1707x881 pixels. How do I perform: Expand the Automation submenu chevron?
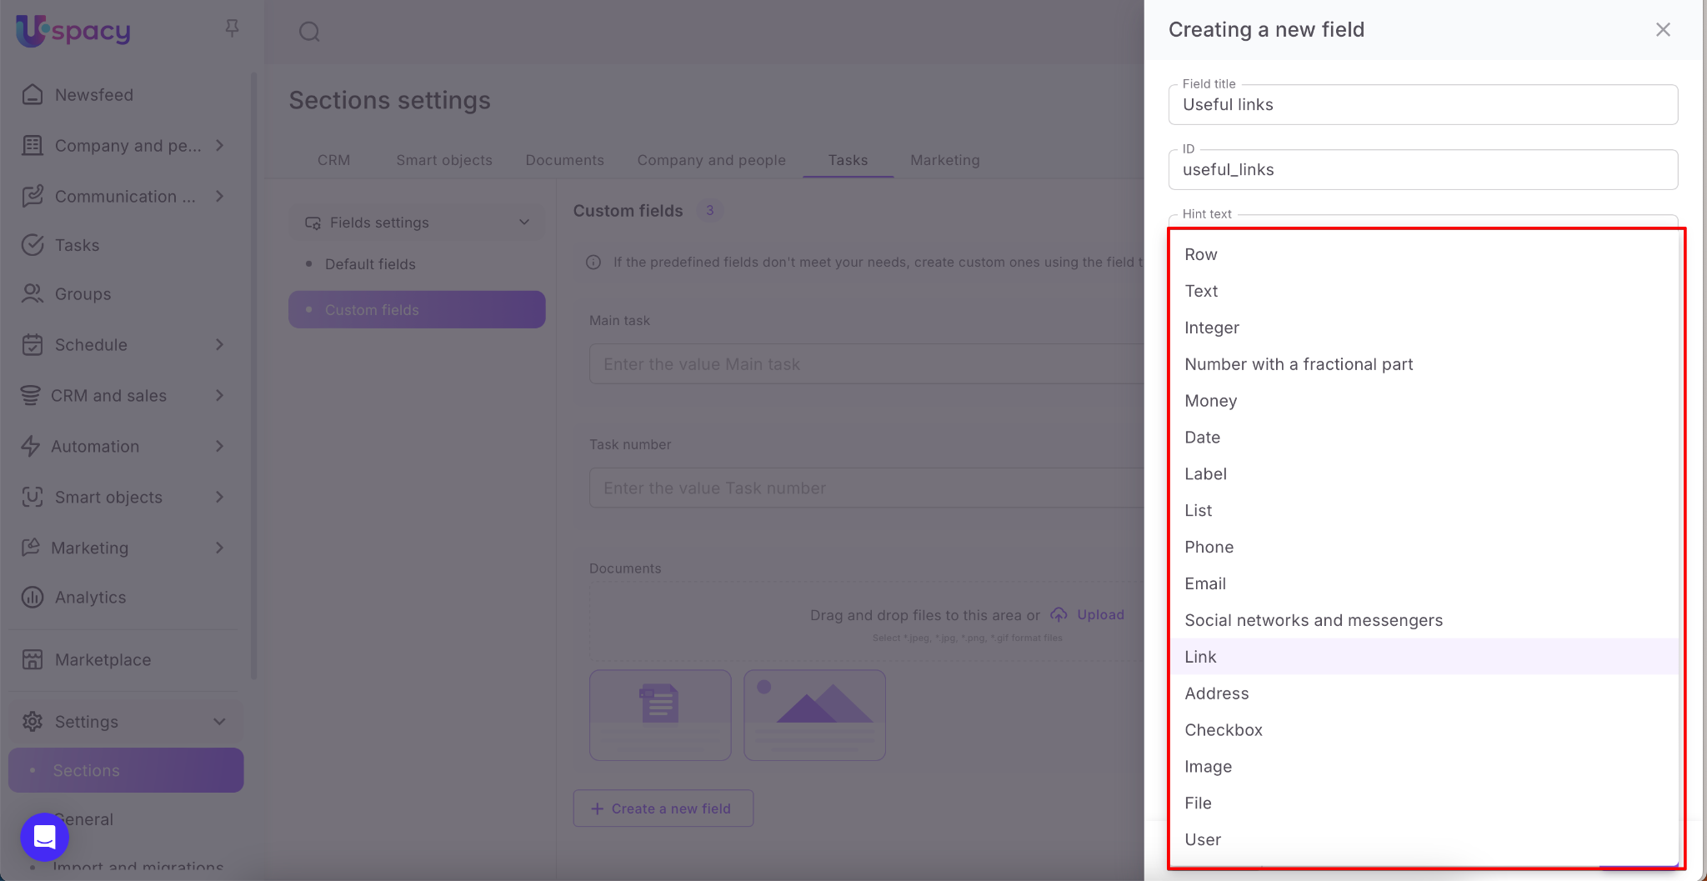(220, 447)
